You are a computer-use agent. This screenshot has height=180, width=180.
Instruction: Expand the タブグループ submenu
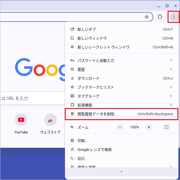(121, 96)
